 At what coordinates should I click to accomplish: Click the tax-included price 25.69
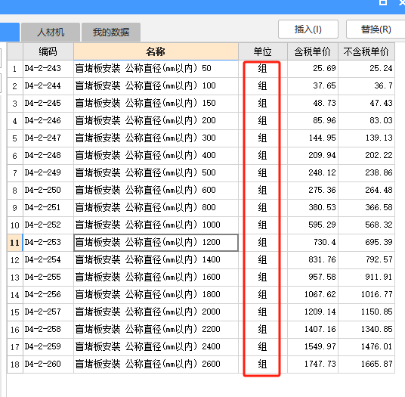pos(313,69)
